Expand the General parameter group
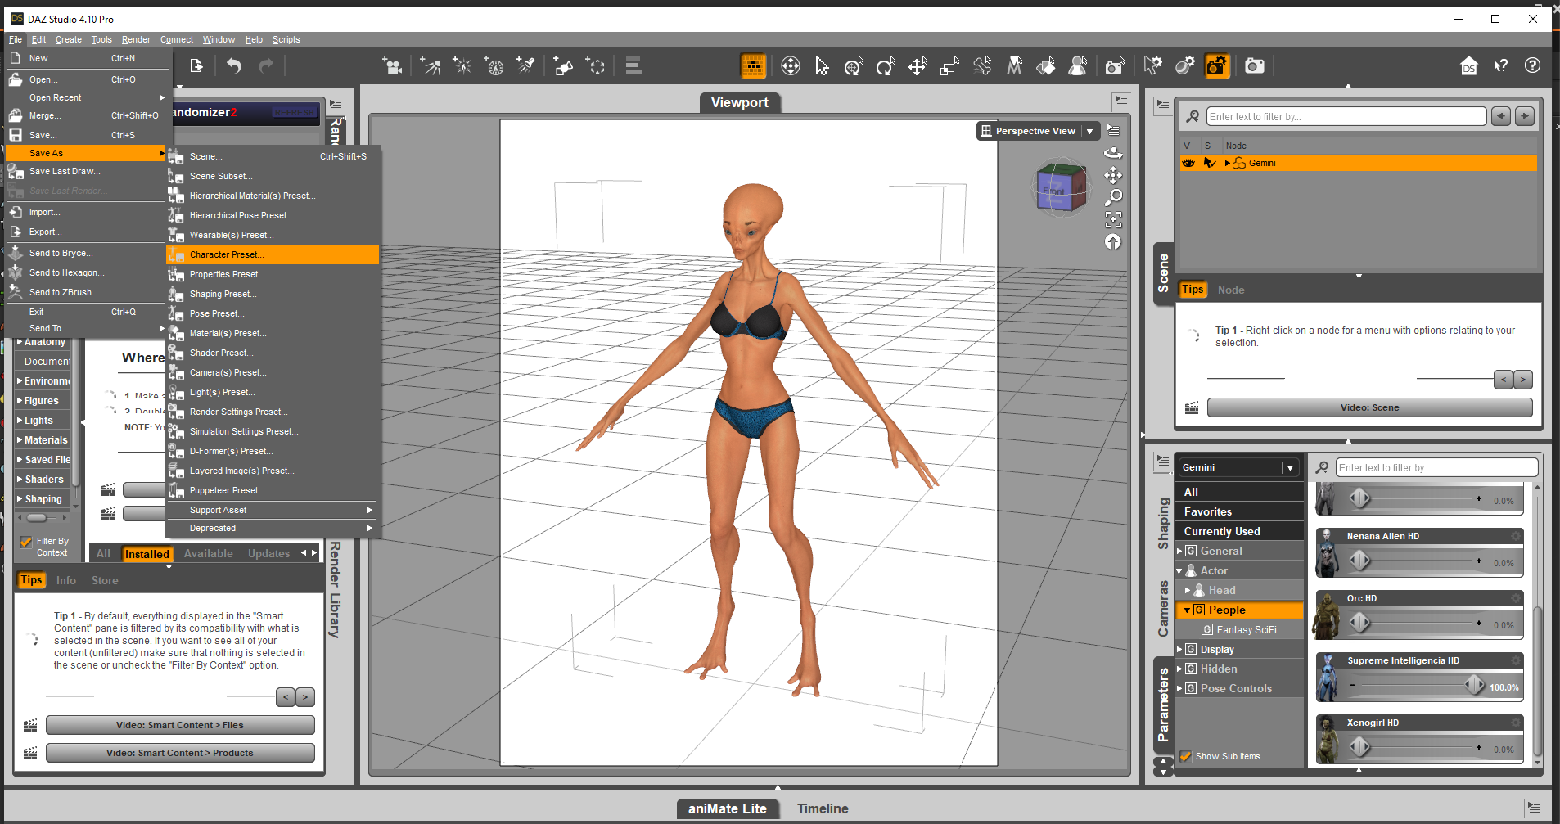 (1179, 552)
